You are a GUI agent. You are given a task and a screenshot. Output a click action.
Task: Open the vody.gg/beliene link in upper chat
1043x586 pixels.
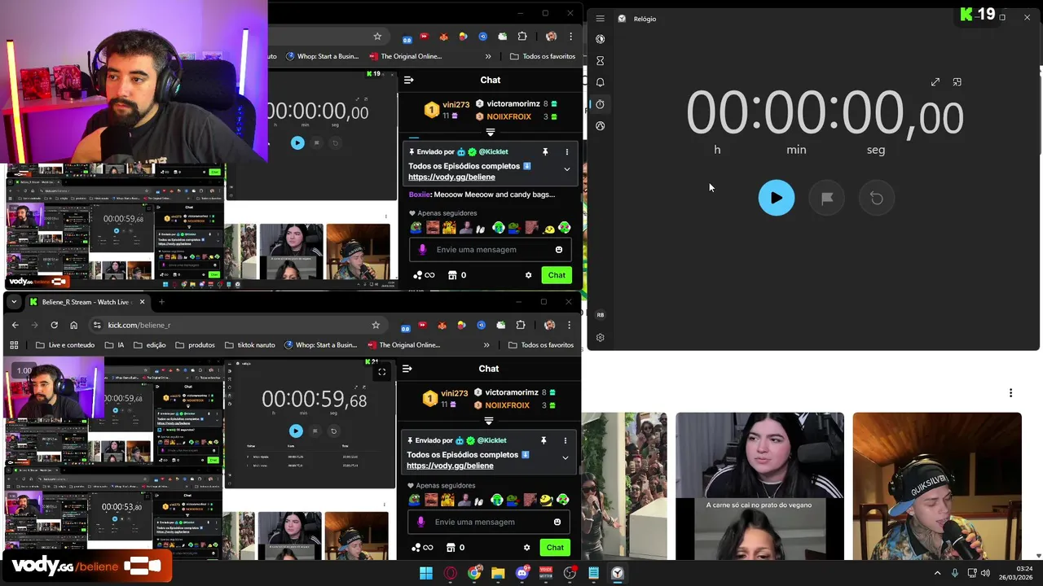point(451,177)
